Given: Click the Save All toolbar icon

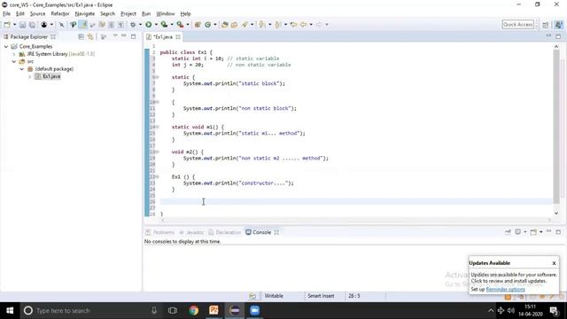Looking at the screenshot, I should (x=32, y=25).
